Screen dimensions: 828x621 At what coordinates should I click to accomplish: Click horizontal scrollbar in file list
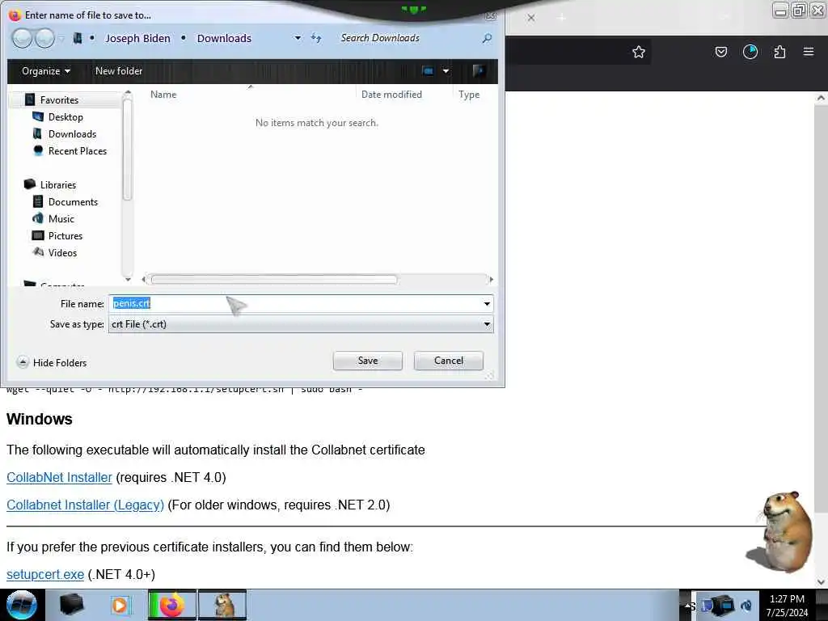coord(273,279)
